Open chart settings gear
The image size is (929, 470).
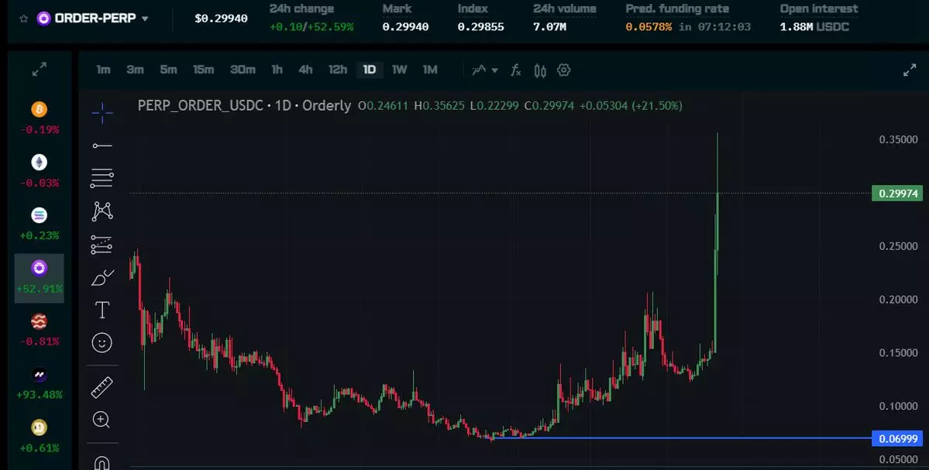[x=564, y=70]
